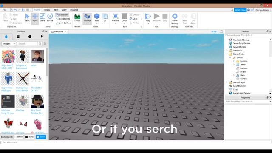Click the Group button
This screenshot has width=272, height=153.
[134, 15]
